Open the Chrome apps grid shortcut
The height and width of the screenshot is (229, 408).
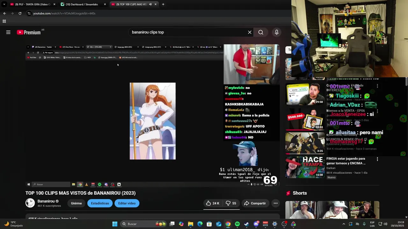point(4,21)
